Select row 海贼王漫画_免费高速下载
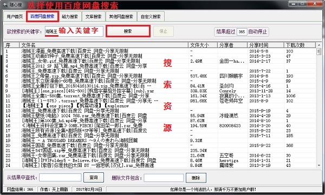This screenshot has height=195, width=325. pyautogui.click(x=160, y=51)
